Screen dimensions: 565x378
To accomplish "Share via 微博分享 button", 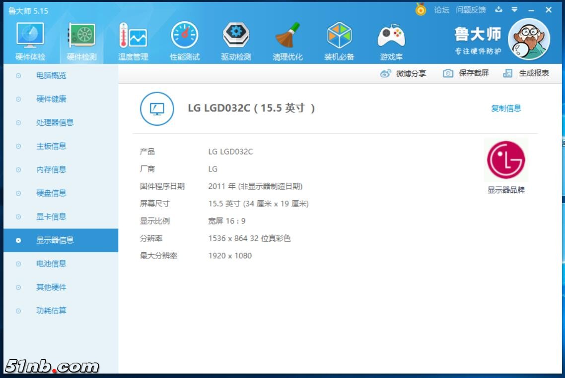I will [403, 73].
